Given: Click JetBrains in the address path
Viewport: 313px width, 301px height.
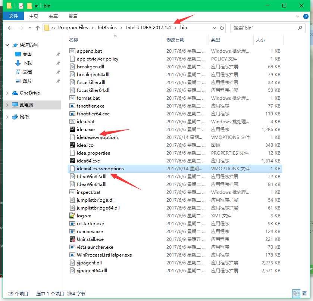Looking at the screenshot, I should (x=107, y=28).
